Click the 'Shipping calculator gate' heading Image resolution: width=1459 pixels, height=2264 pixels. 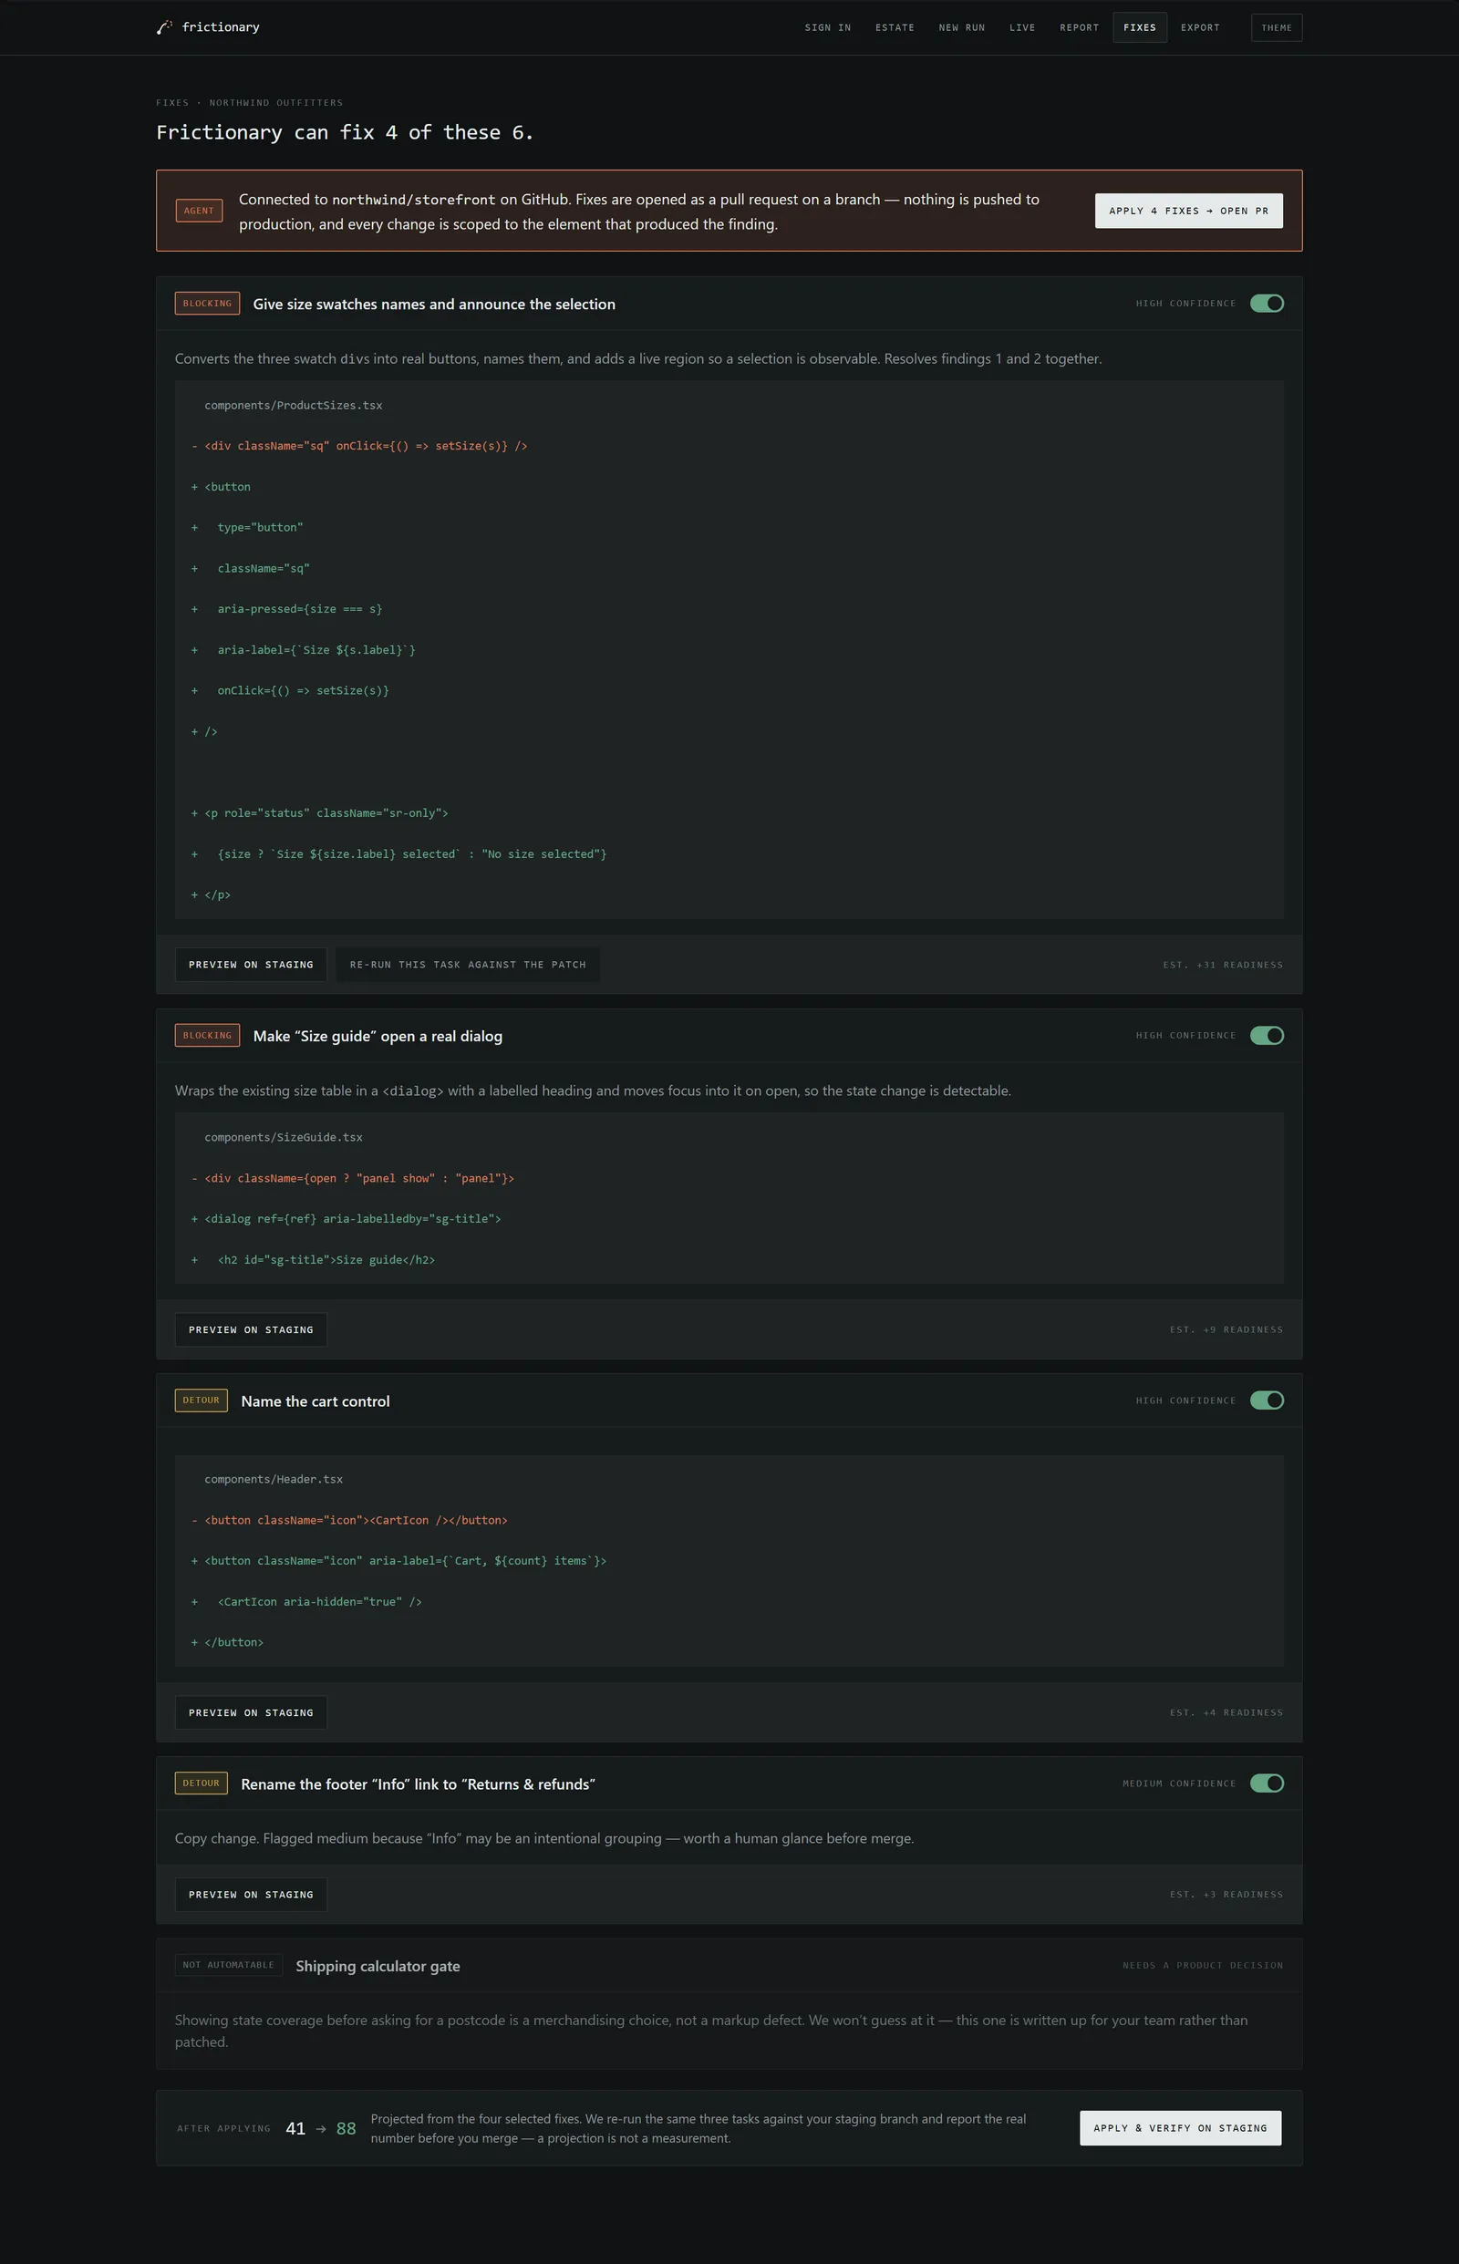(x=378, y=1966)
